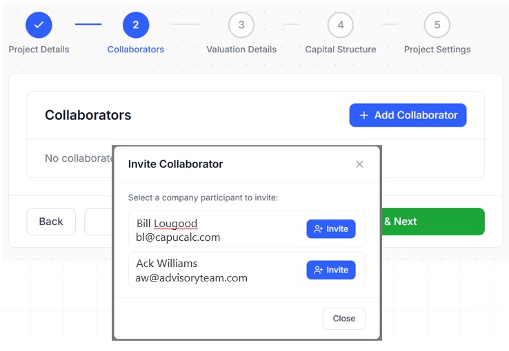Select step 2 circle in stepper
Screen dimensions: 509x351
click(136, 25)
